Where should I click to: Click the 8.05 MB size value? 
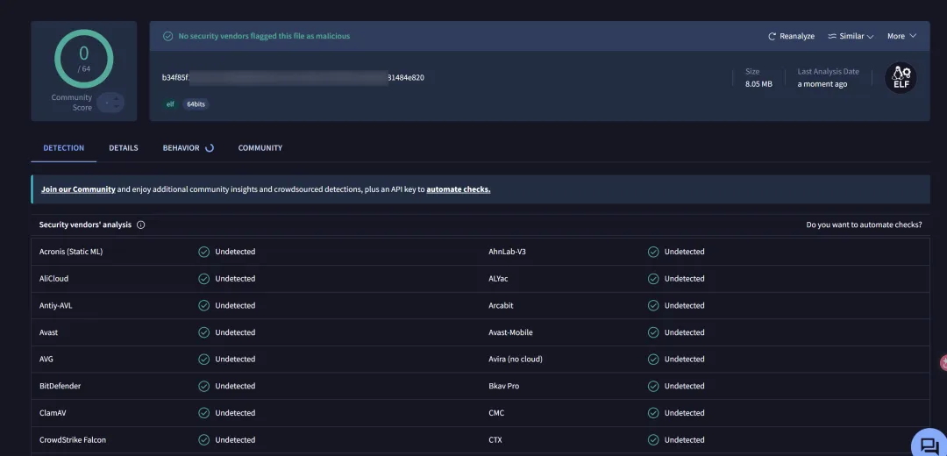[x=758, y=84]
